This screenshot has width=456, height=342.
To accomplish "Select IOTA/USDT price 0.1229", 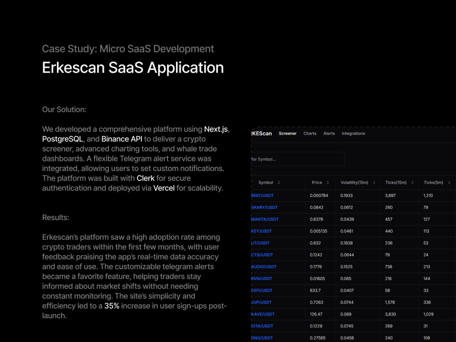I will pos(316,326).
